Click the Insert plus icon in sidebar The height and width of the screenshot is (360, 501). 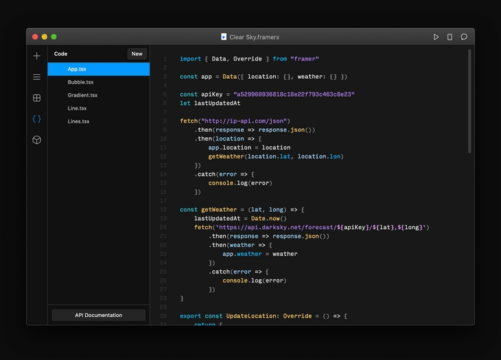pyautogui.click(x=37, y=56)
